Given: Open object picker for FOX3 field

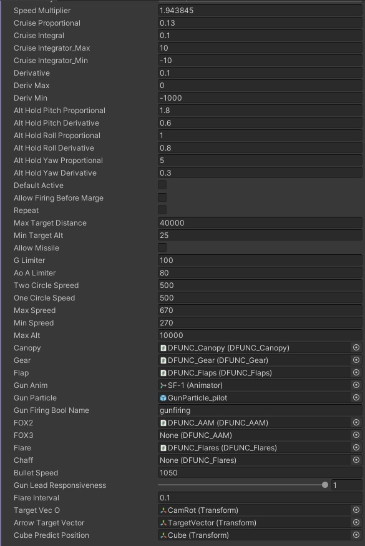Looking at the screenshot, I should coord(356,435).
